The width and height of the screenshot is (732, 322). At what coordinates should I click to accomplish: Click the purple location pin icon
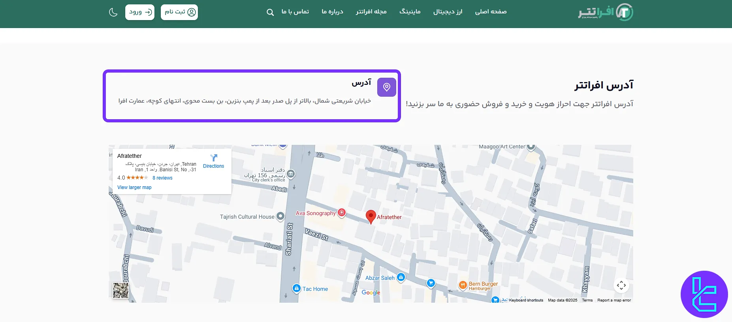[x=386, y=87]
